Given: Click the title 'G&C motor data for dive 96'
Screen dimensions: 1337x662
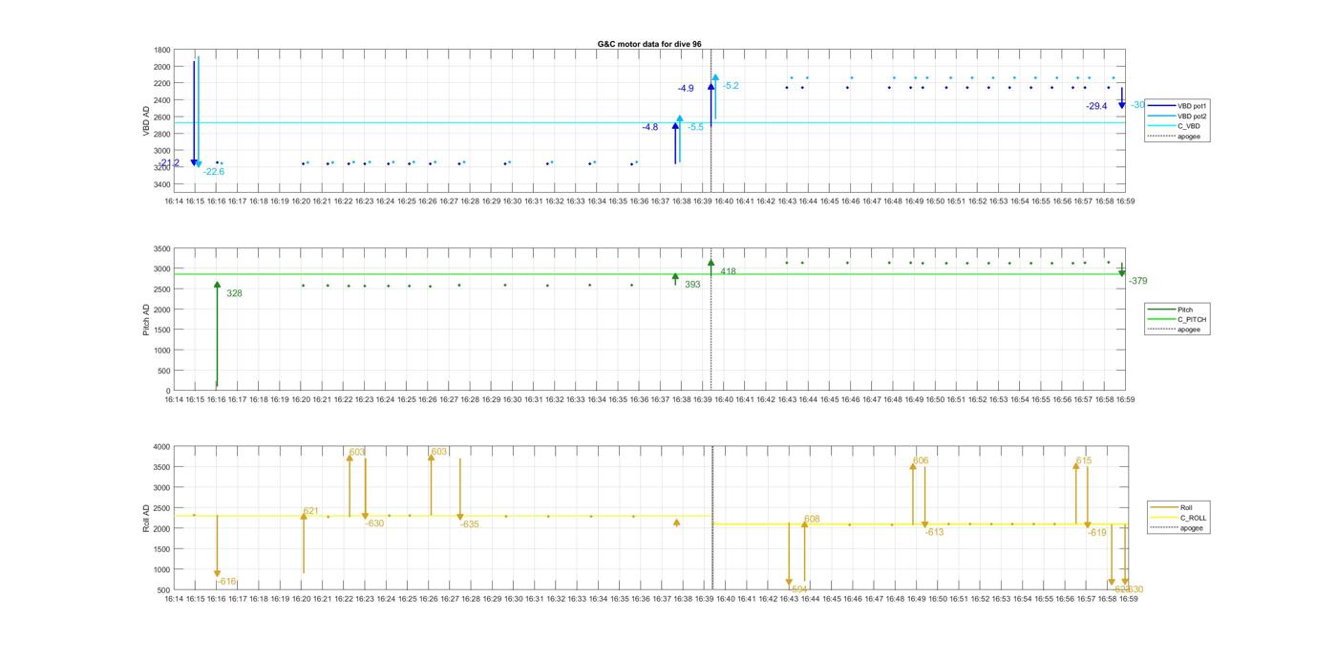Looking at the screenshot, I should (x=649, y=44).
